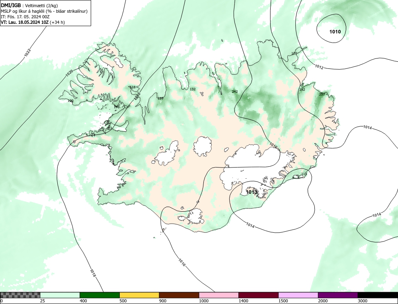Click the legend scale number 25
The width and height of the screenshot is (398, 304).
click(x=43, y=301)
